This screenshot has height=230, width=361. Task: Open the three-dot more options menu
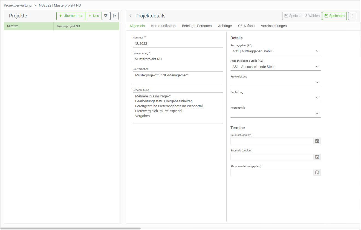352,16
